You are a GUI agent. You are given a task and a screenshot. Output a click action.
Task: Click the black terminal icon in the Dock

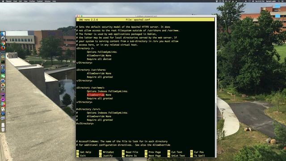(3, 62)
